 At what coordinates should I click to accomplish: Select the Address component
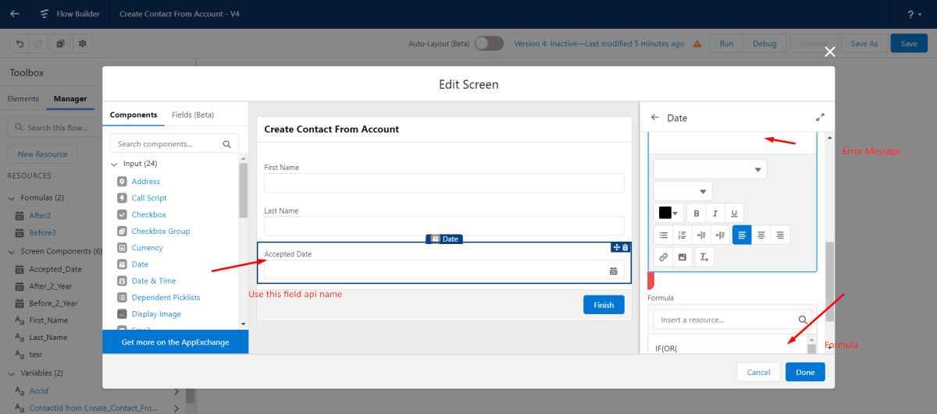click(146, 182)
